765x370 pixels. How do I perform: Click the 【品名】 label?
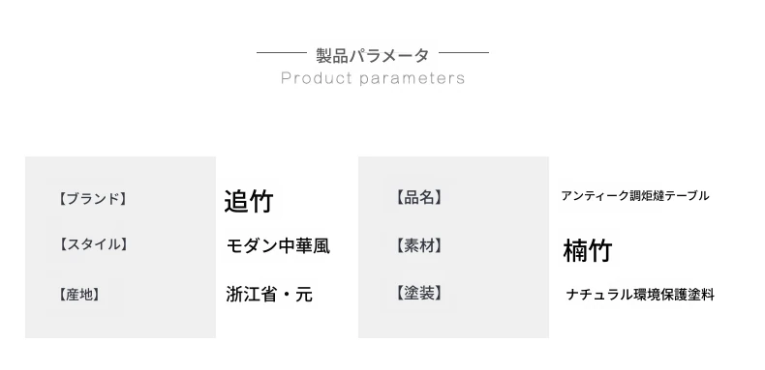pos(418,197)
